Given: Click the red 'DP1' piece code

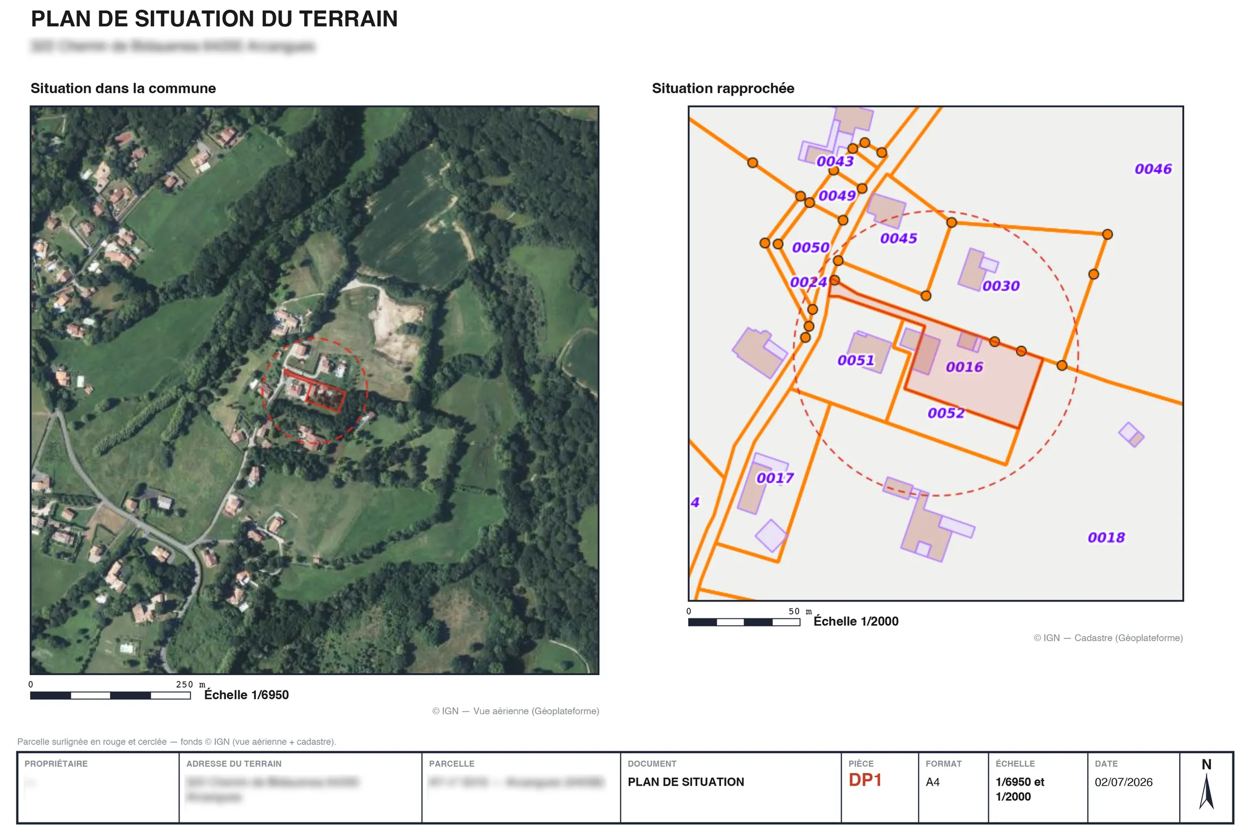Looking at the screenshot, I should (865, 780).
